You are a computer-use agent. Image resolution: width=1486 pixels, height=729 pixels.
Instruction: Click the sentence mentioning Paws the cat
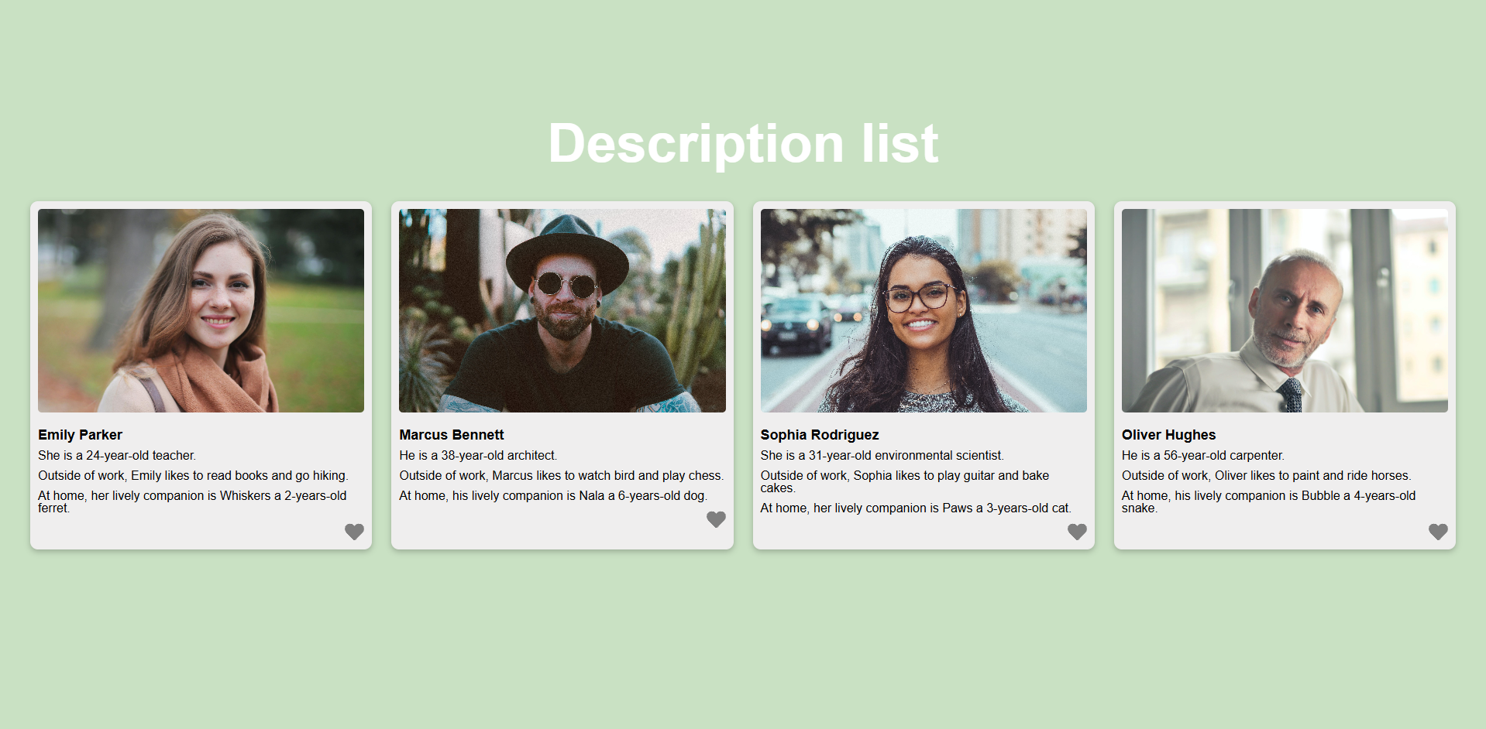[916, 508]
